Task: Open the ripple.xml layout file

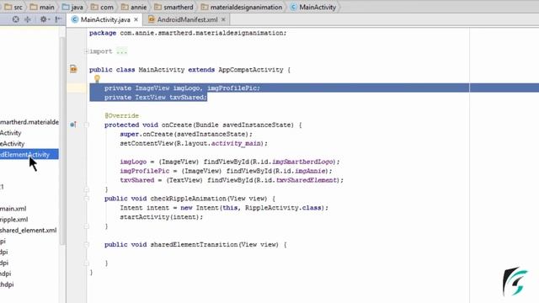Action: tap(14, 220)
